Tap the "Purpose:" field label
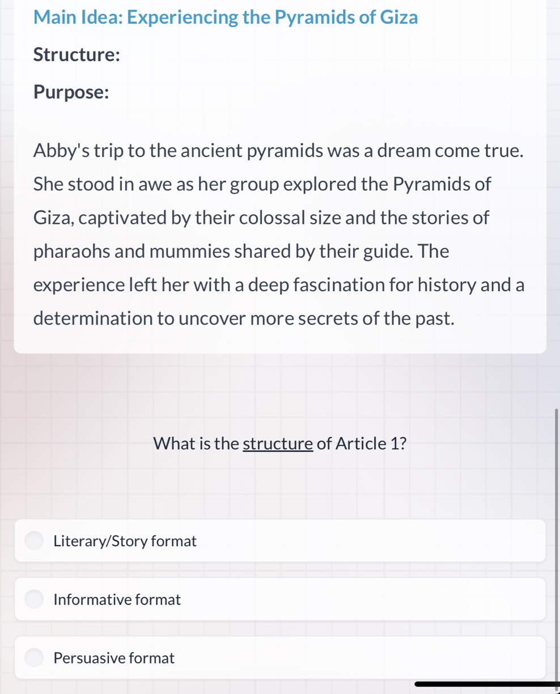The height and width of the screenshot is (694, 560). click(71, 92)
